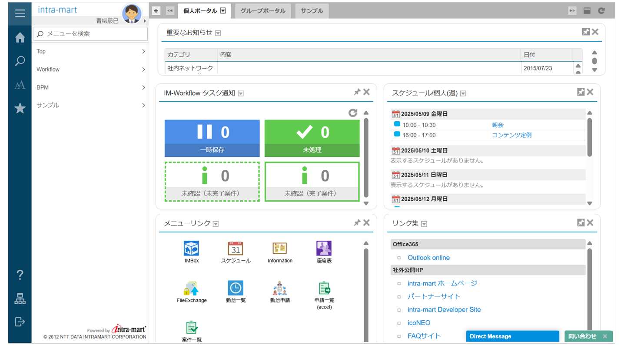Open メニューリンク portlet dropdown
The width and height of the screenshot is (624, 345).
(216, 224)
